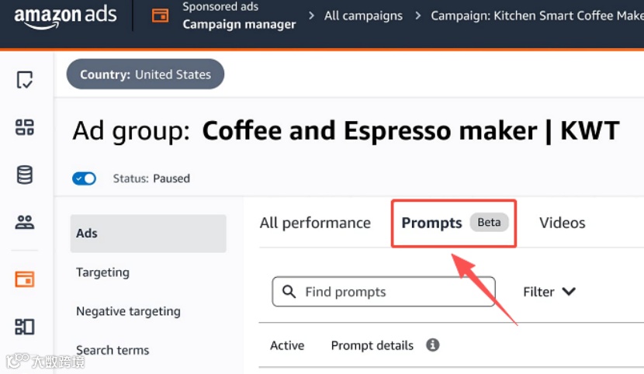Open the audiences people sidebar icon
This screenshot has height=374, width=644.
[25, 223]
